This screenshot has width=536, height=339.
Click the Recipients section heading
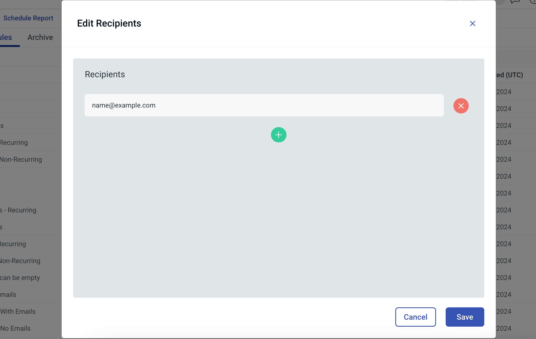[105, 74]
